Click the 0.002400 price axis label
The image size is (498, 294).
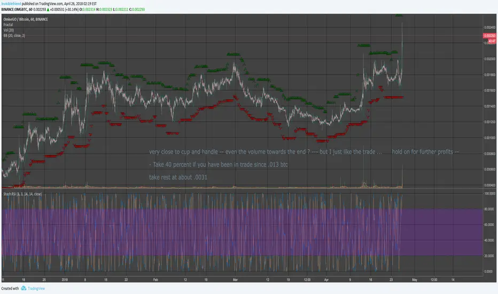pos(490,28)
